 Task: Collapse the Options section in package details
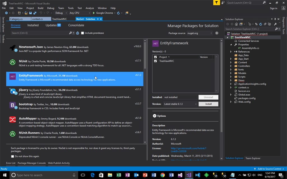[154, 116]
